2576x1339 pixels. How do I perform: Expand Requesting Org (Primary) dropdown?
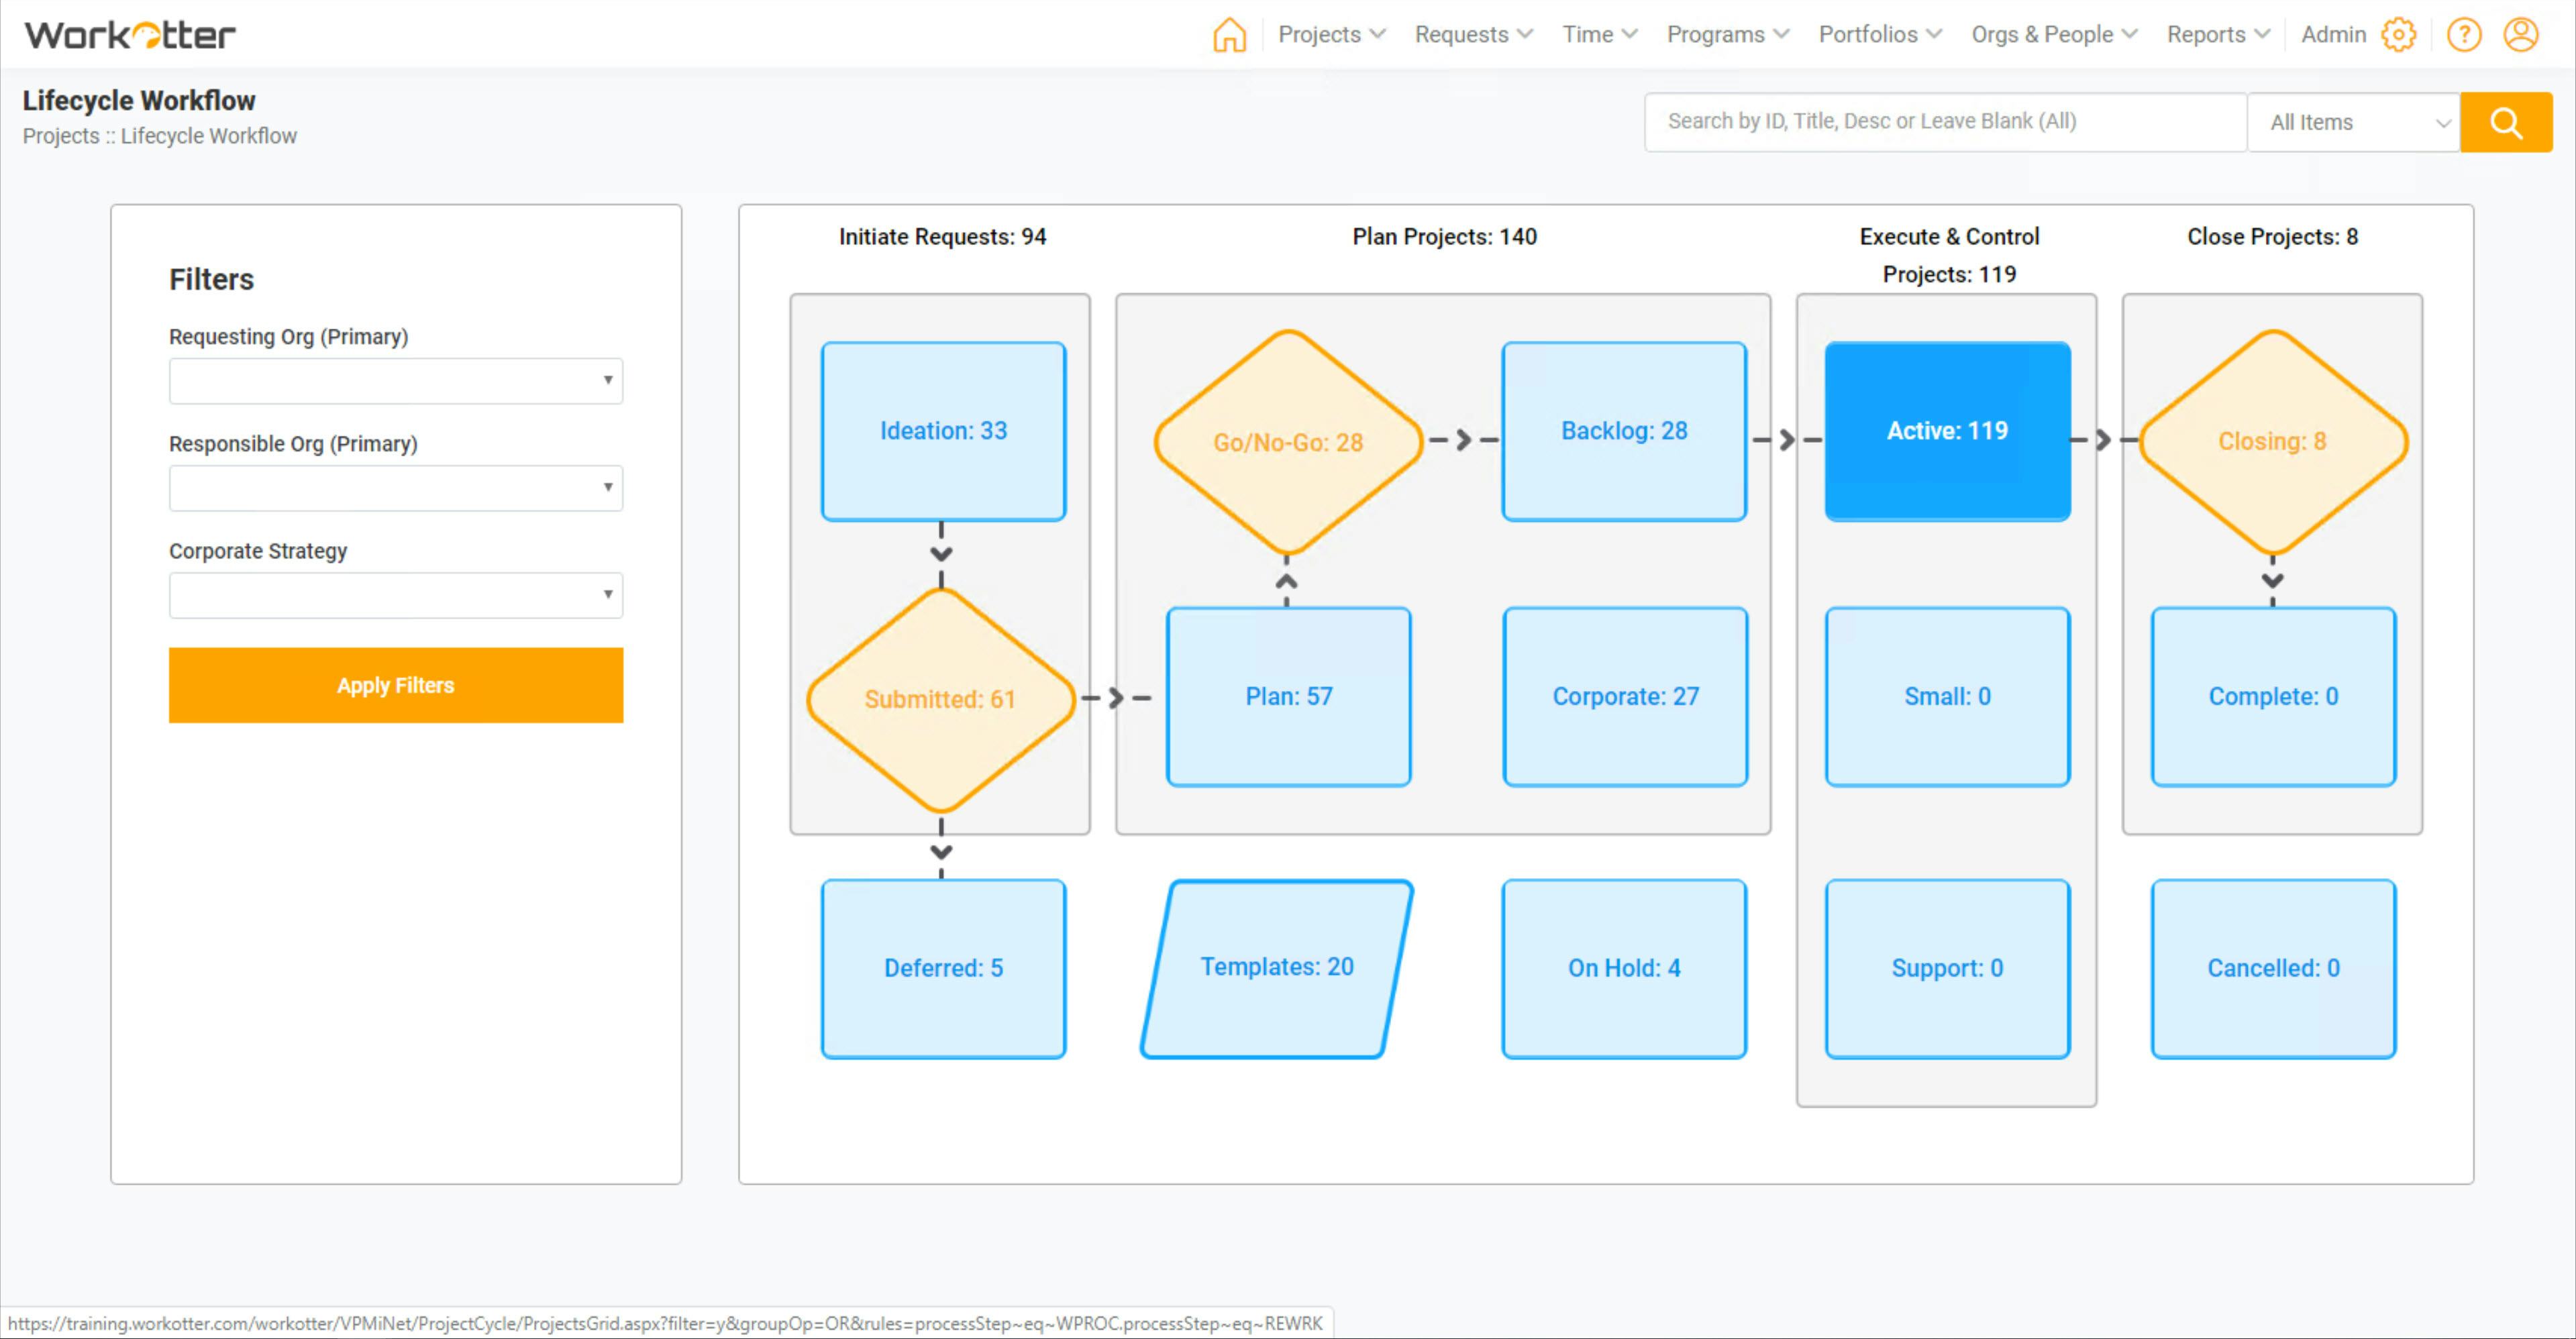[x=395, y=381]
